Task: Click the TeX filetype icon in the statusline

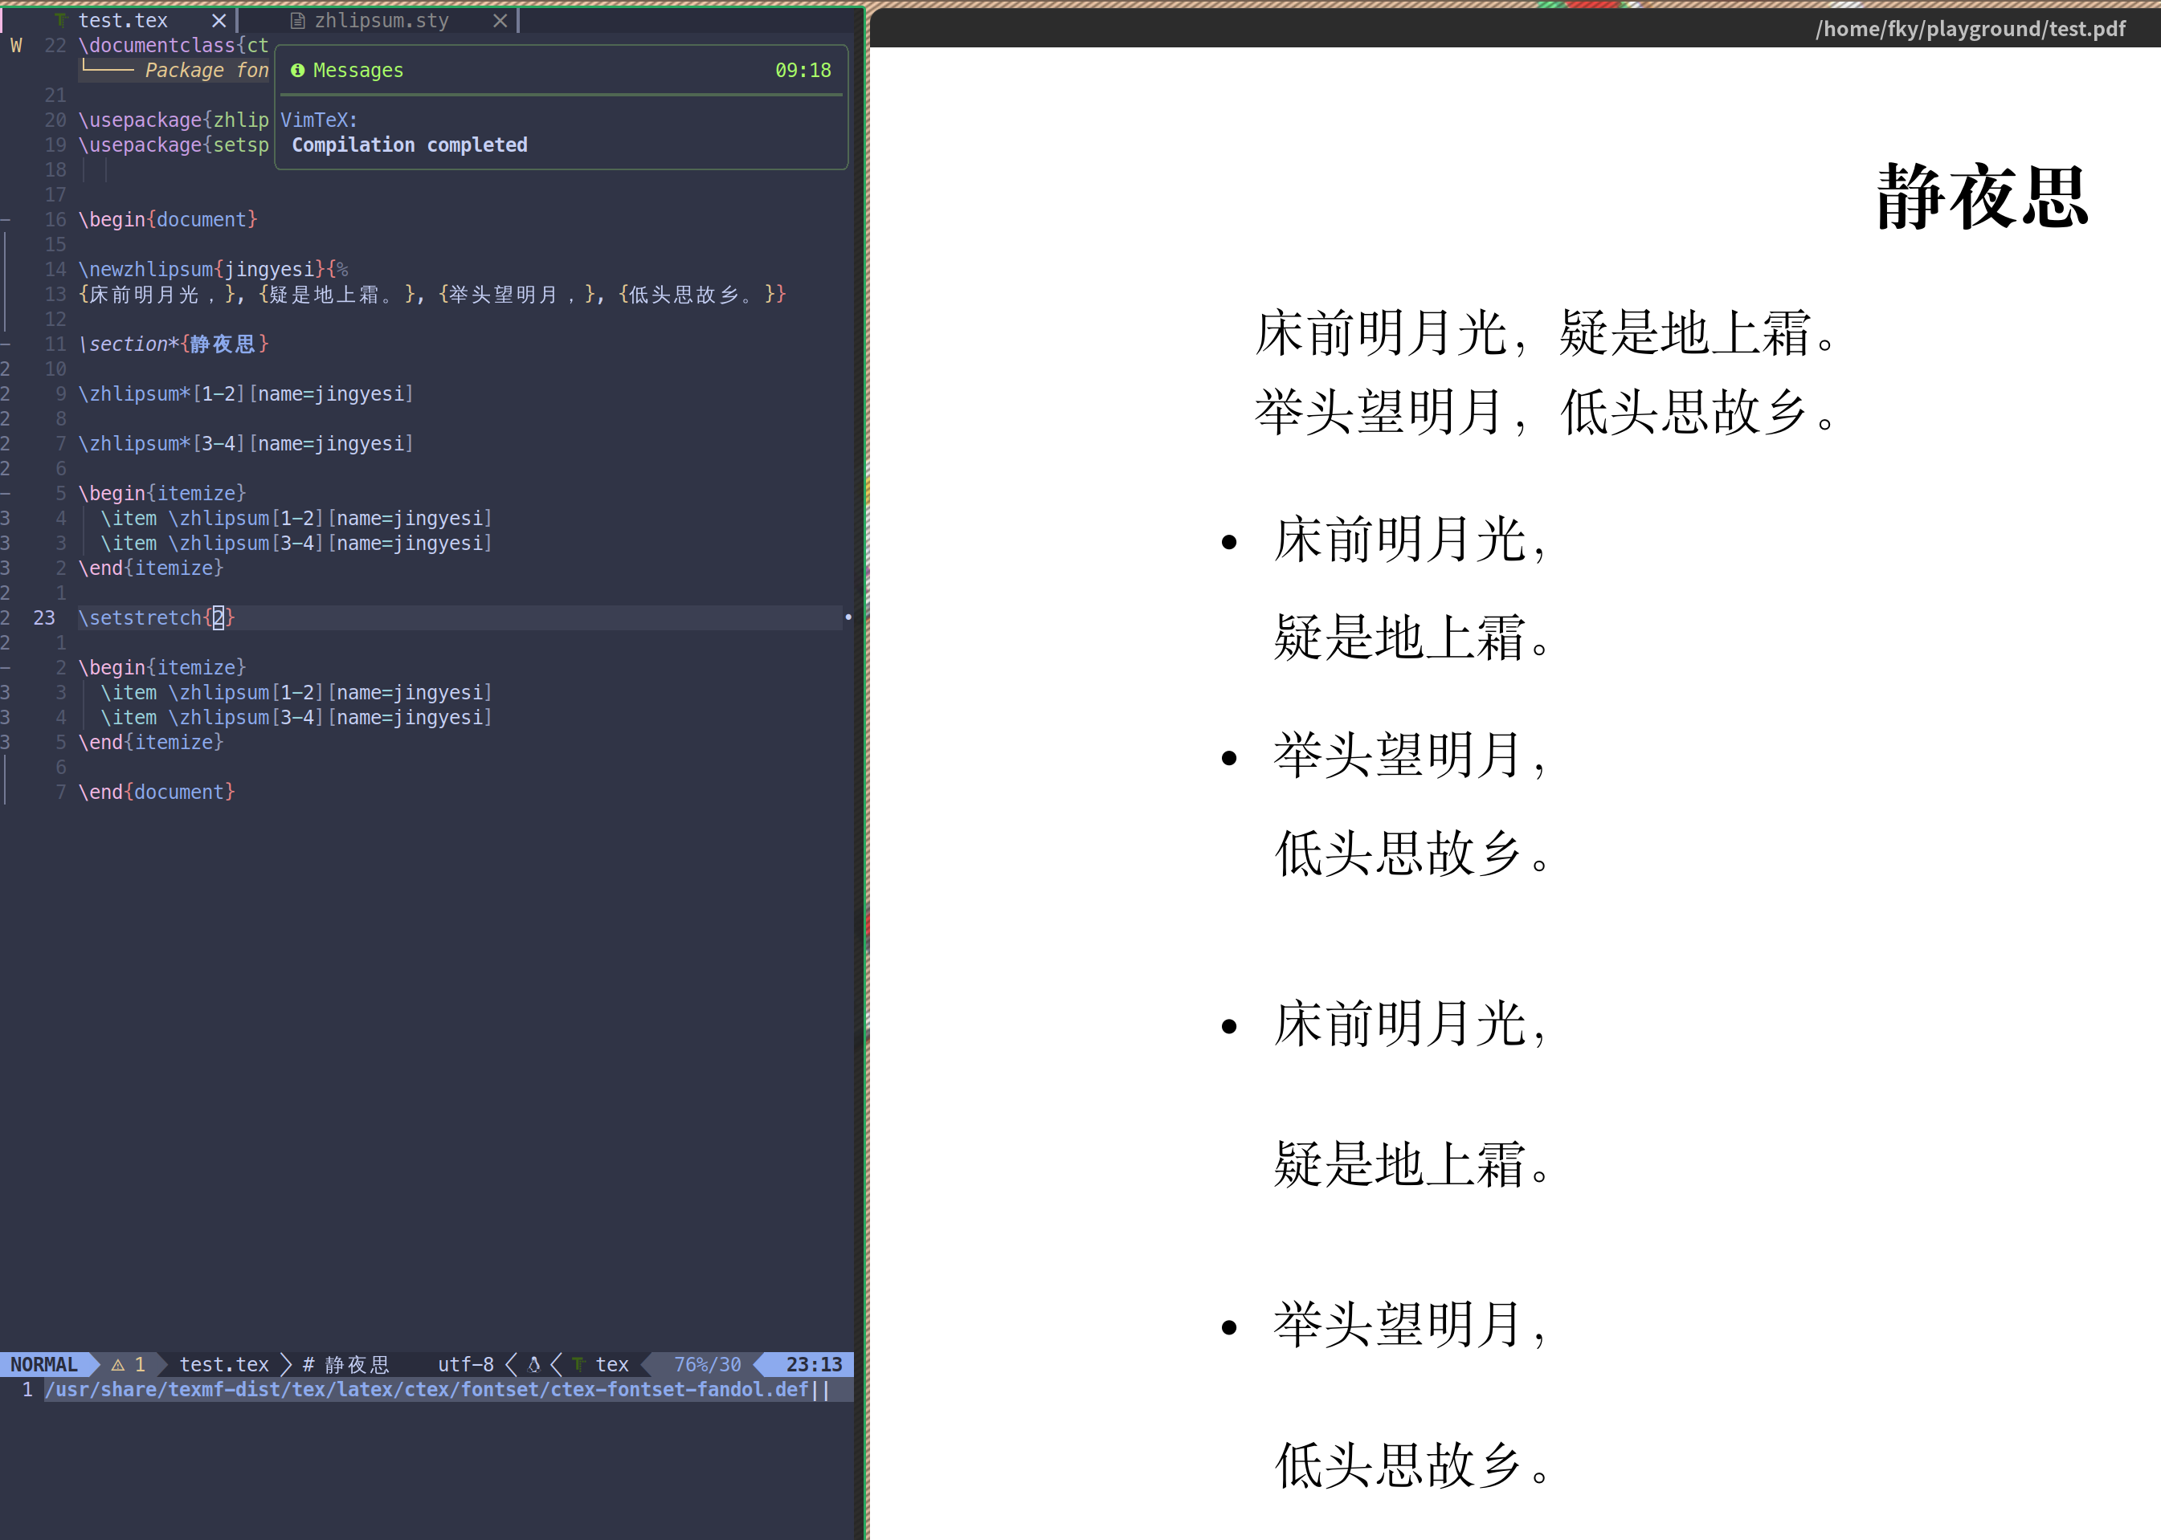Action: click(x=580, y=1365)
